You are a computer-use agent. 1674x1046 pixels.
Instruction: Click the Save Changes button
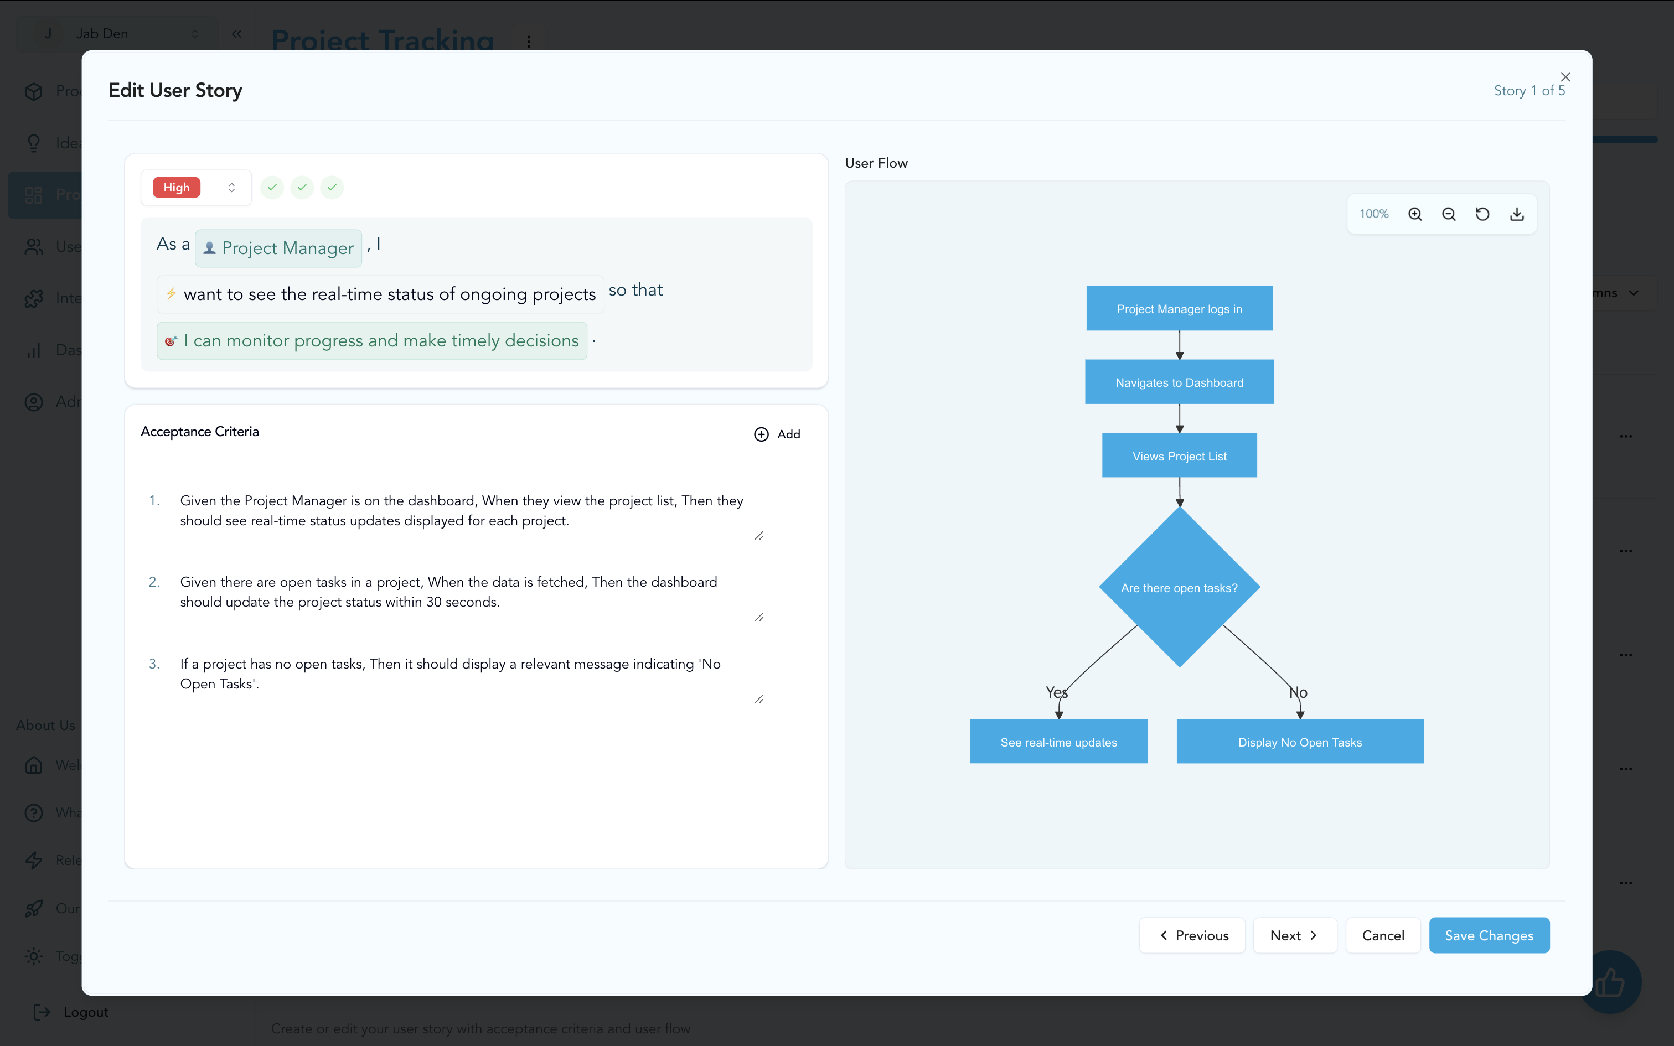tap(1489, 935)
